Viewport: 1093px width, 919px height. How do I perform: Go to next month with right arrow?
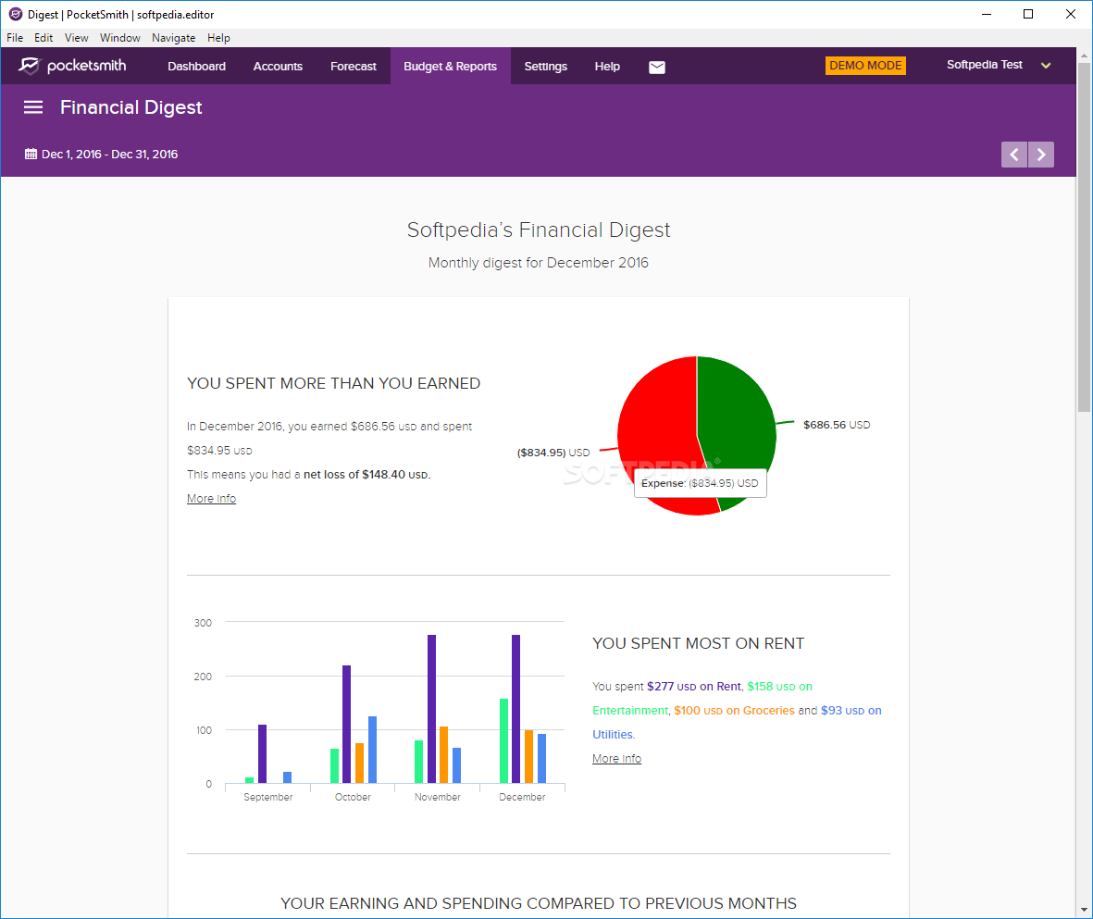click(1041, 155)
